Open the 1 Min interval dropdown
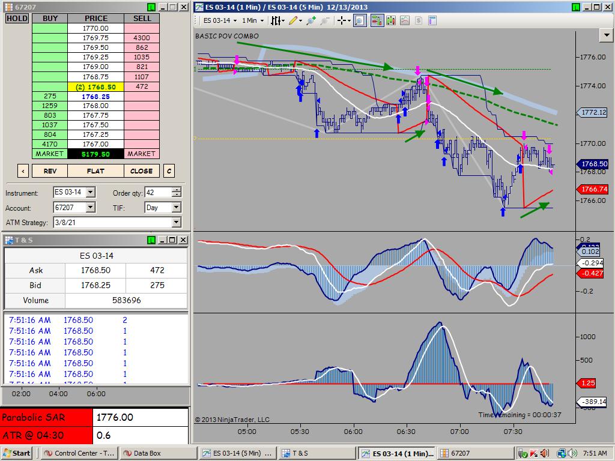Screen dimensions: 615x461 tap(253, 21)
